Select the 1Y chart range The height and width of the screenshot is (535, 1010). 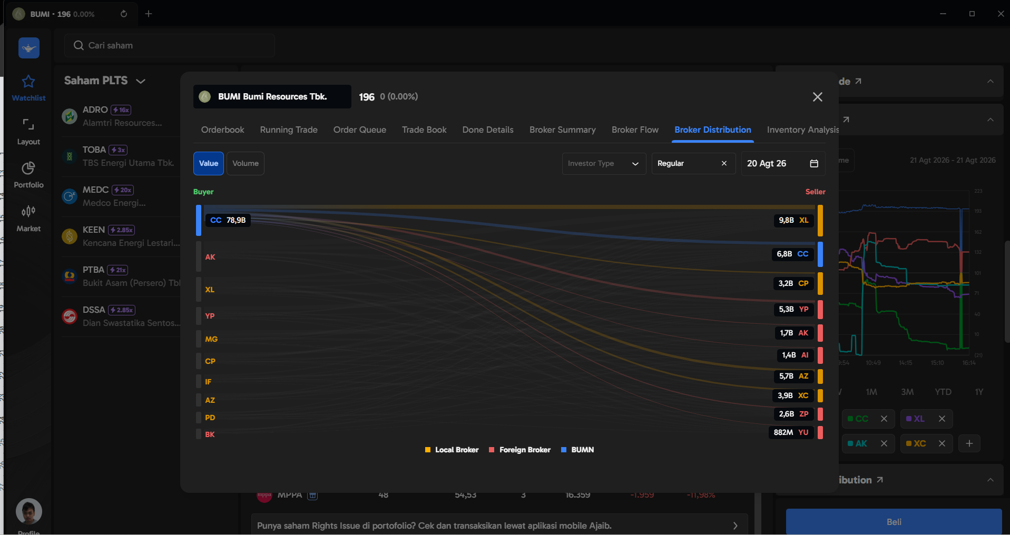click(x=979, y=392)
